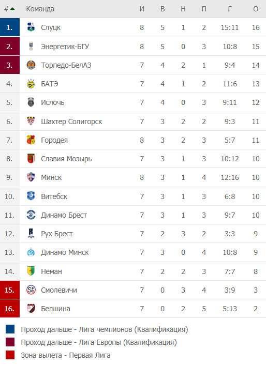Follow the Динамо Брест team name link
The height and width of the screenshot is (365, 266).
click(64, 215)
